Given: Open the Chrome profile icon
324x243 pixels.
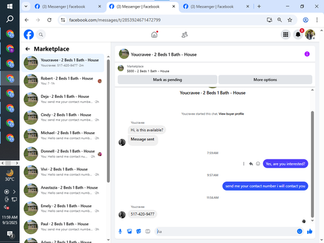Looking at the screenshot, I should tap(305, 20).
